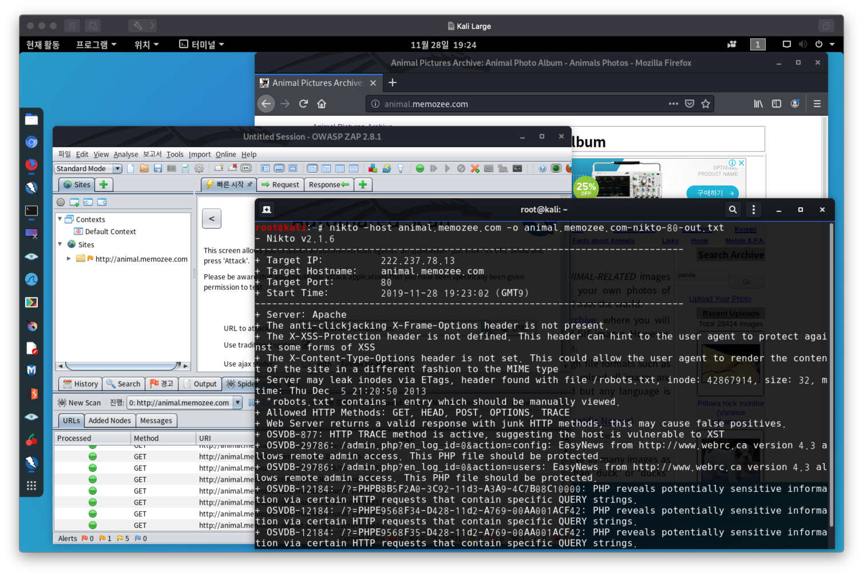Viewport: 863px width, 576px height.
Task: Switch to the Request tab
Action: pos(280,184)
